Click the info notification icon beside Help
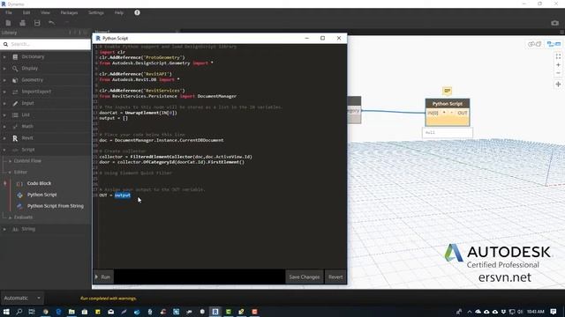 (138, 12)
